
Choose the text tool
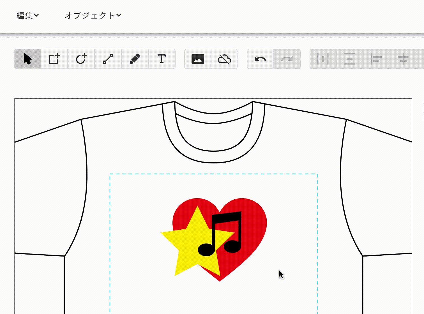click(162, 59)
